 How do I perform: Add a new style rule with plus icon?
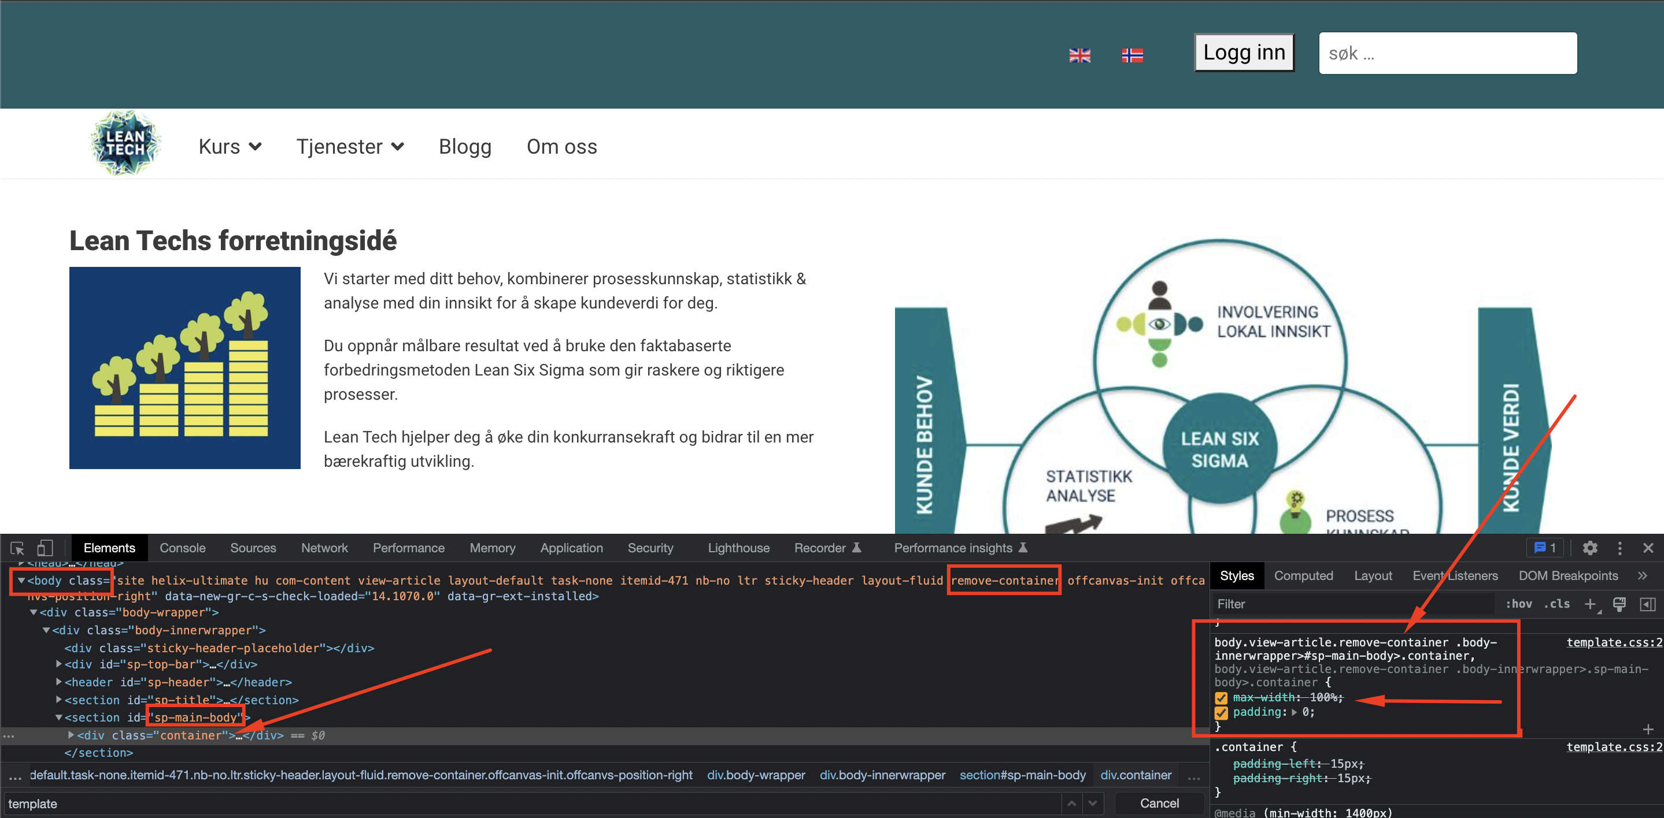coord(1591,604)
